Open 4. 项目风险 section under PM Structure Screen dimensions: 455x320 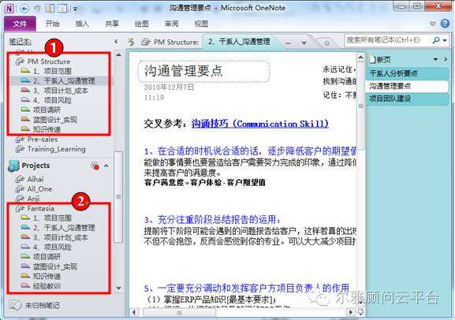point(47,100)
